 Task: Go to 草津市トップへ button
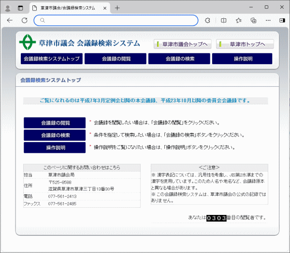point(245,44)
